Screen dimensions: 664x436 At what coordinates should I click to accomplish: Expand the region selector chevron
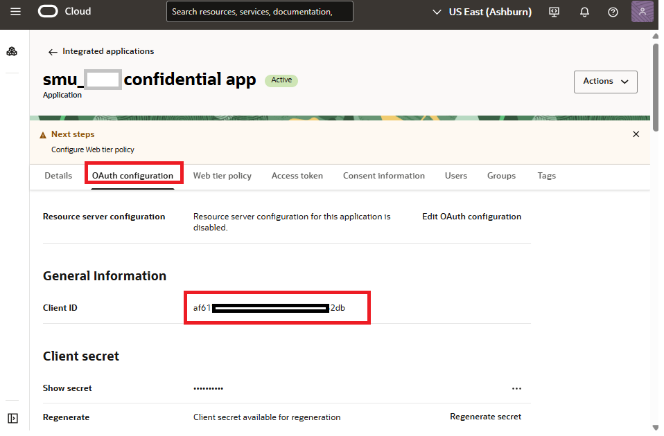(437, 12)
